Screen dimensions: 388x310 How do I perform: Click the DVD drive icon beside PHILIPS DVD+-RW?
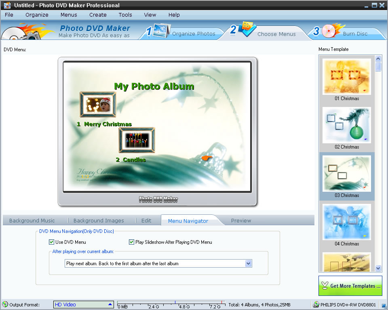[x=316, y=304]
